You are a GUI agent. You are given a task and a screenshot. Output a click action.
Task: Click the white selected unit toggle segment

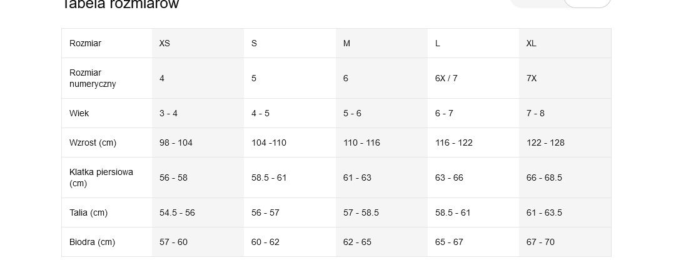pos(587,2)
